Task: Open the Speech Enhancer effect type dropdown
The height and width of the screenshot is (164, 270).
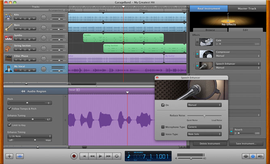Action: click(x=238, y=64)
